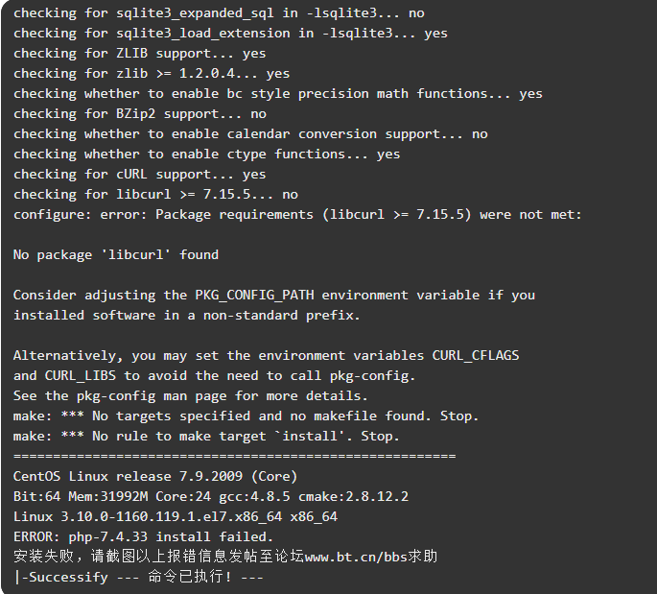Image resolution: width=657 pixels, height=594 pixels.
Task: Click the 'checking for cURL support' line
Action: coord(140,174)
